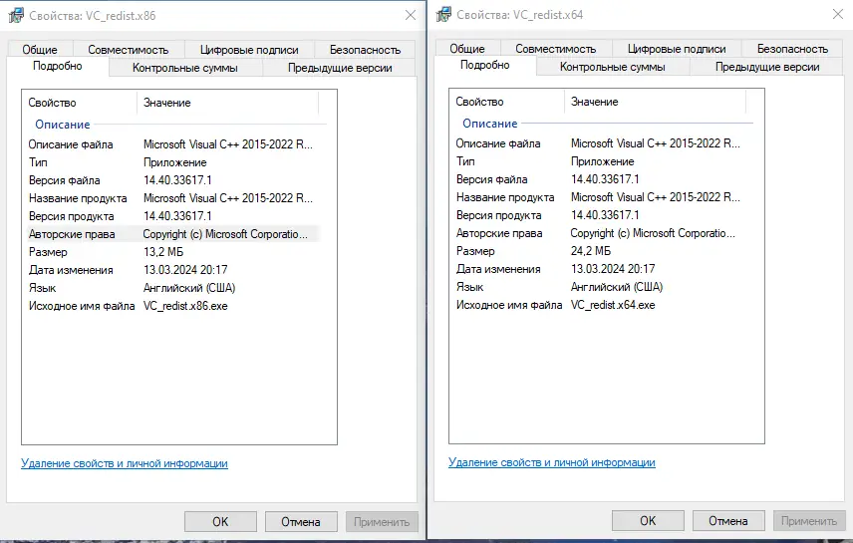Click the Значение column header in the x64 window
This screenshot has height=543, width=853.
[594, 102]
